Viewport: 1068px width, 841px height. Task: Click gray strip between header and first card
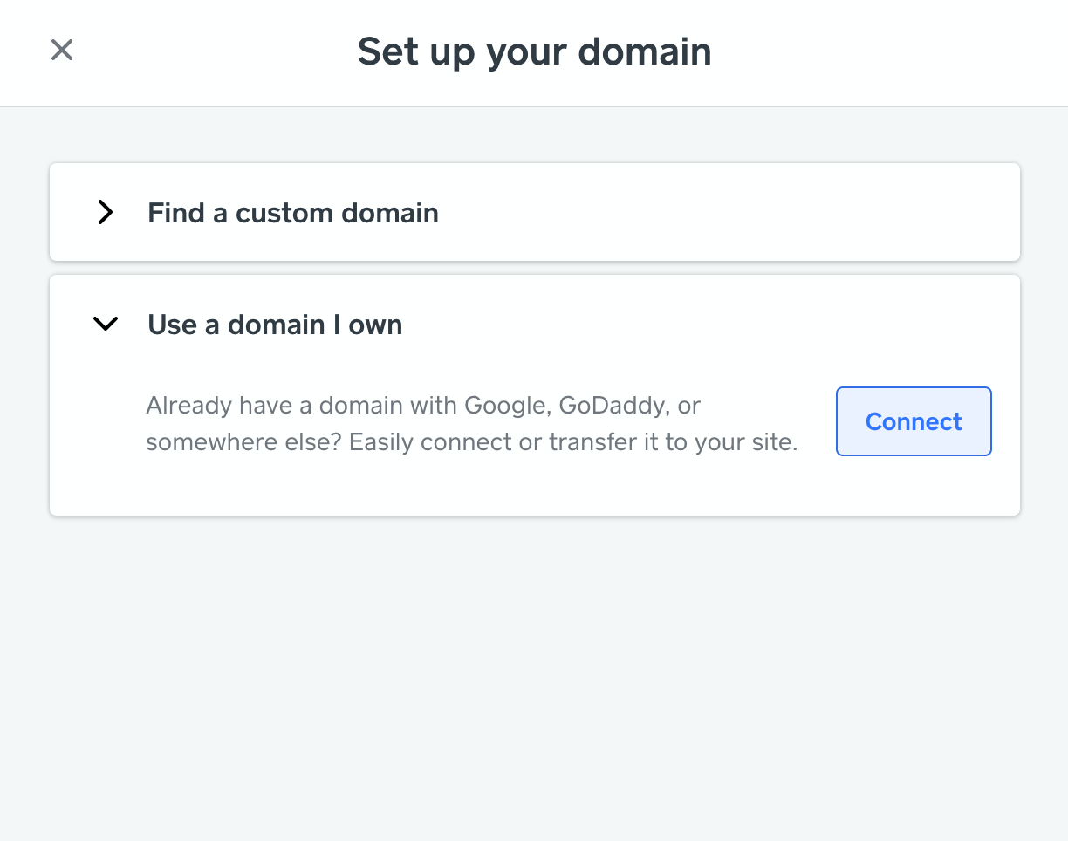point(534,135)
